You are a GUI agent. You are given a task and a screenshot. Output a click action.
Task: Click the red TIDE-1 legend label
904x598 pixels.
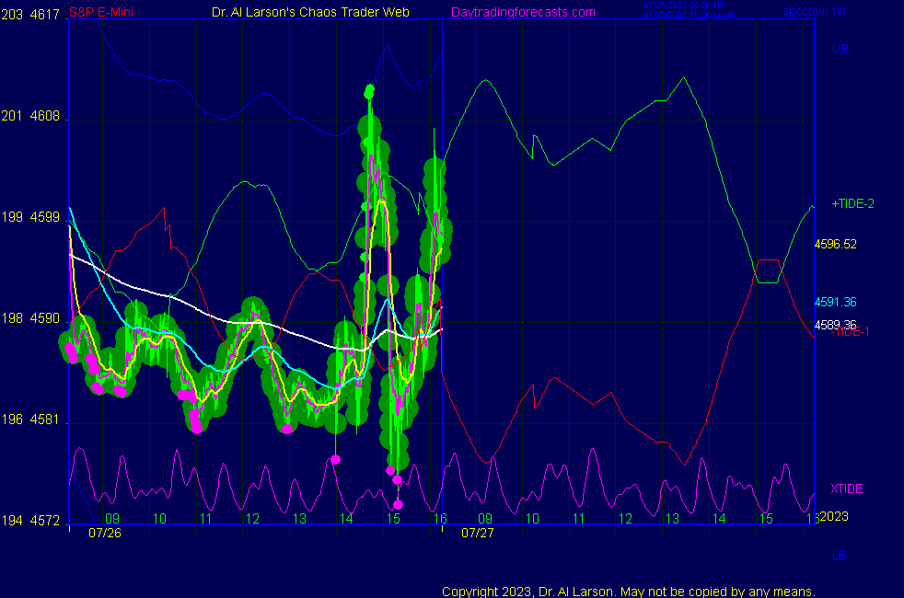(853, 332)
